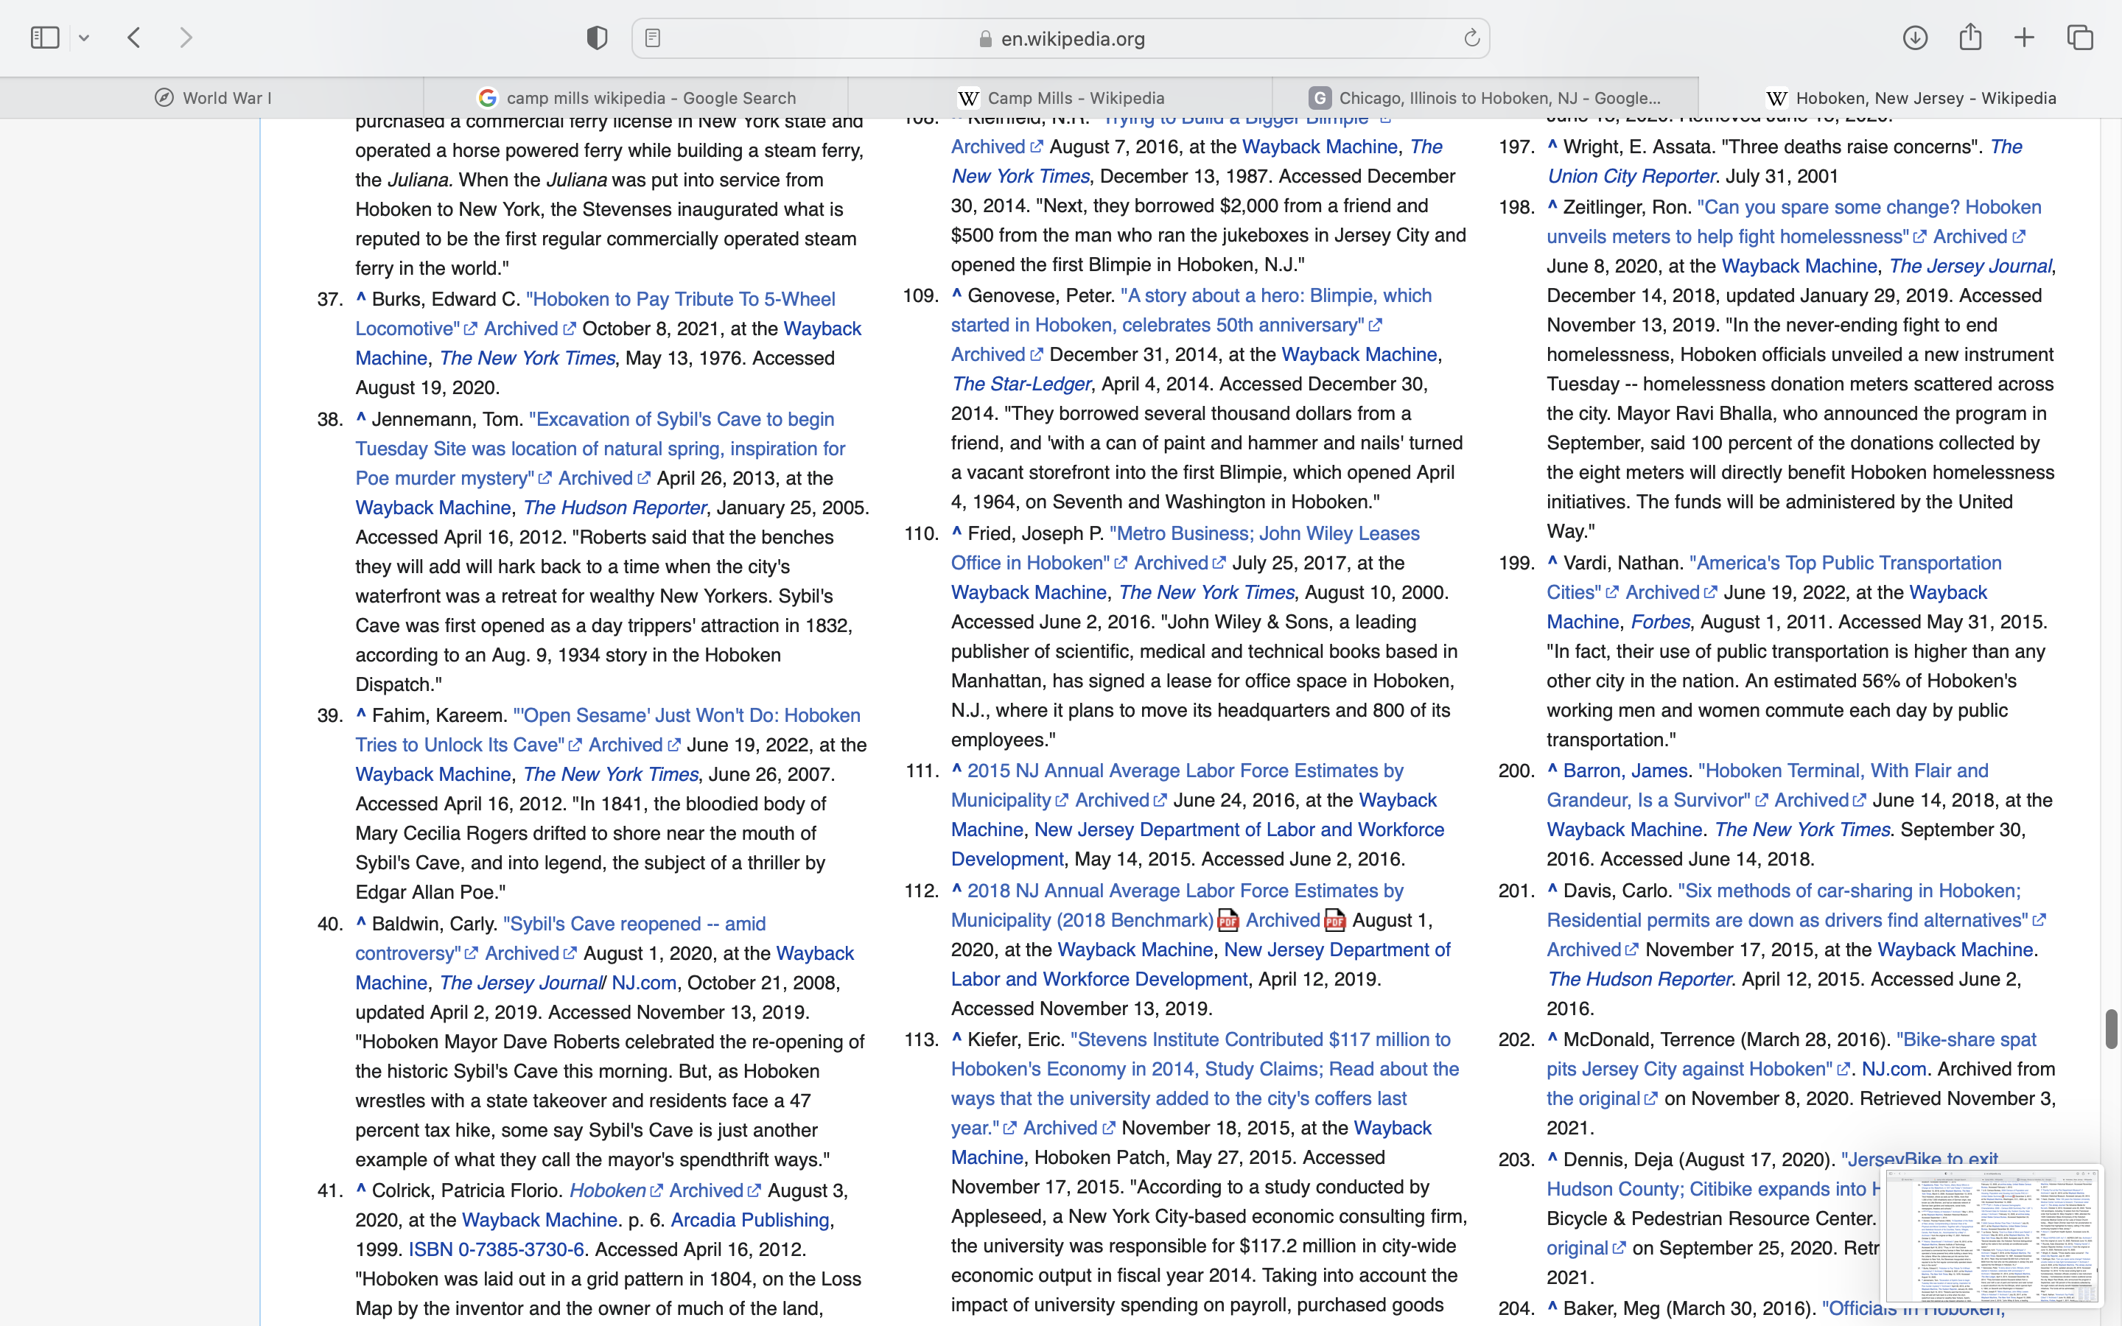
Task: Reload the page with the refresh icon
Action: tap(1471, 38)
